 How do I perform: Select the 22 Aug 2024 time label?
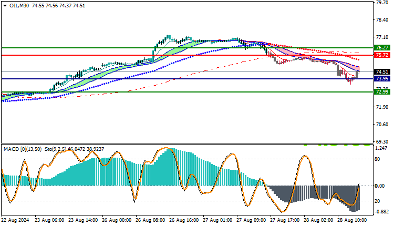[x=15, y=220]
